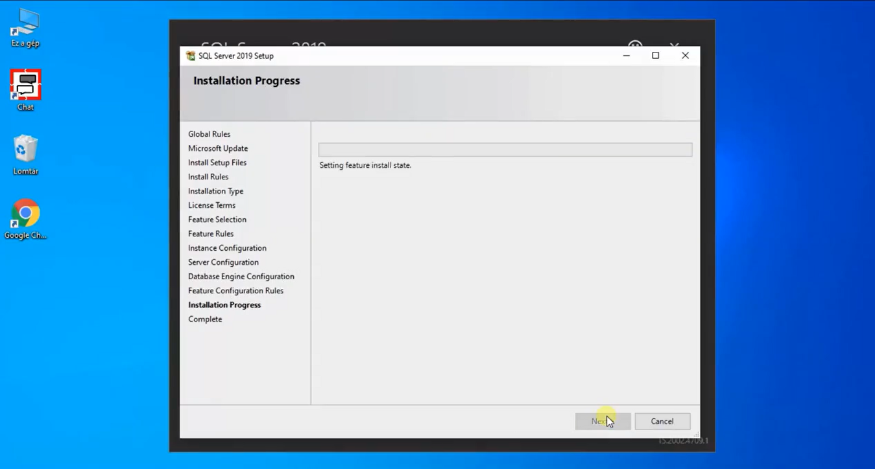Click the installation progress bar

[505, 150]
